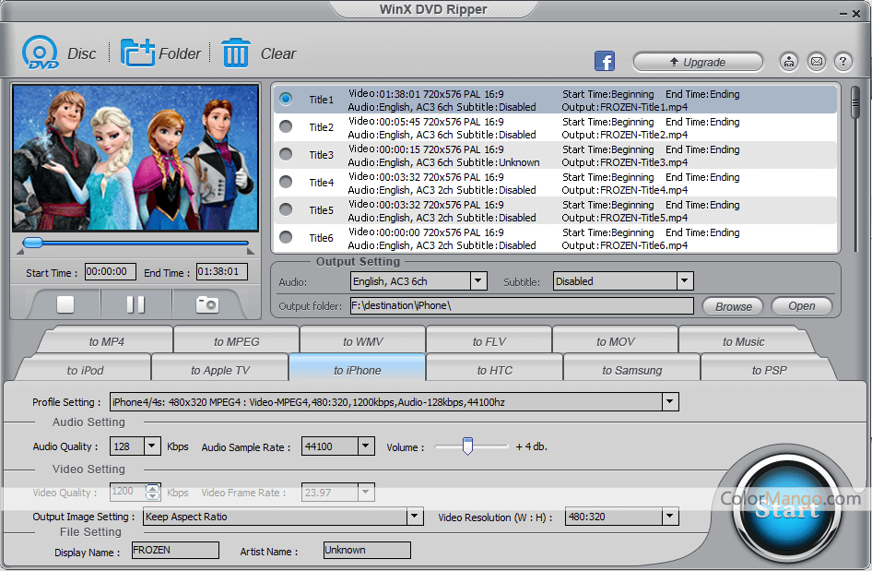Open the Audio Quality dropdown
The height and width of the screenshot is (571, 872).
coord(152,446)
